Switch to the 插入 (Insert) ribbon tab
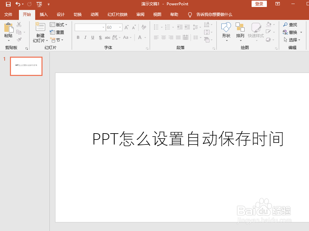The height and width of the screenshot is (231, 309). 44,15
